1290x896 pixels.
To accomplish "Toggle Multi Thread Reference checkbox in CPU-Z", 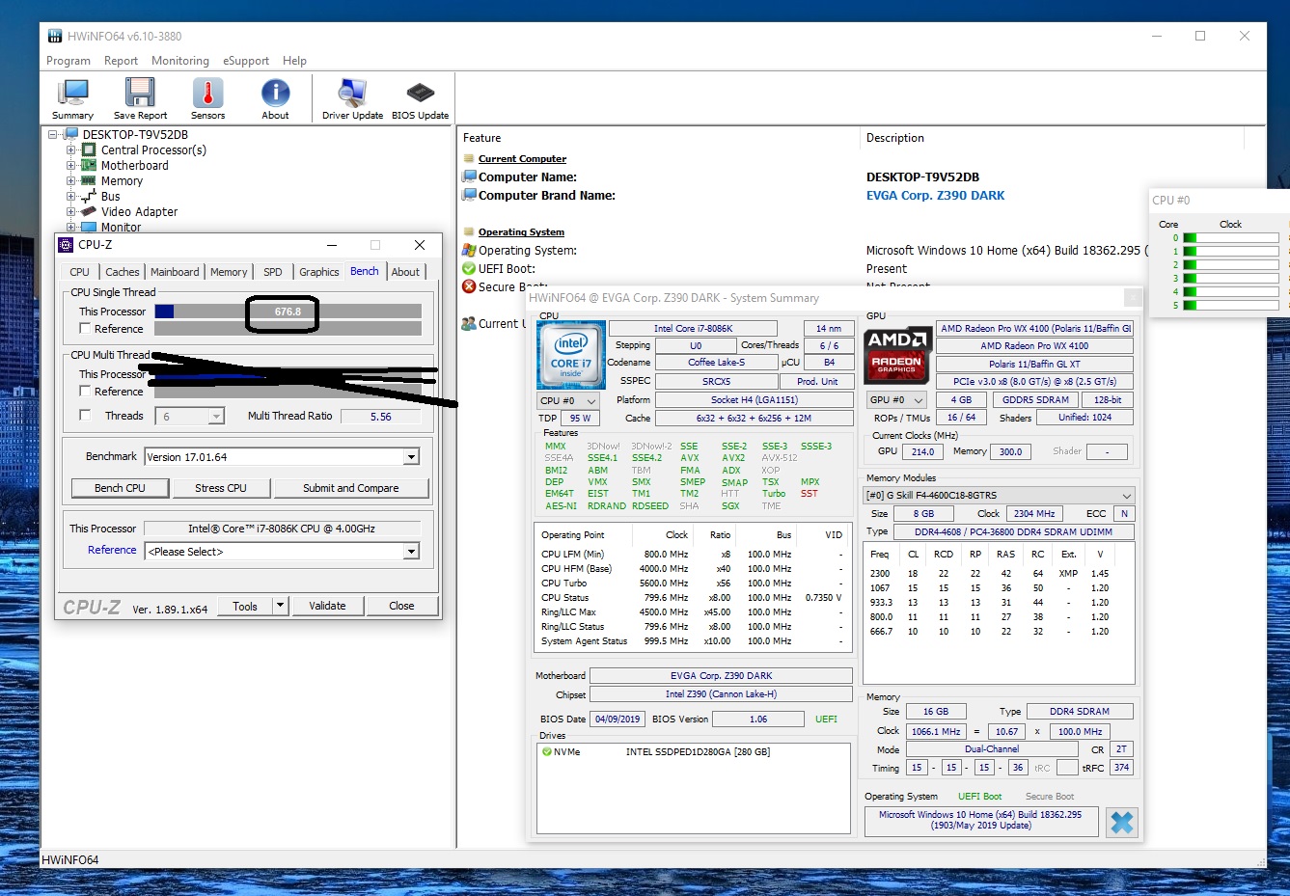I will [85, 392].
